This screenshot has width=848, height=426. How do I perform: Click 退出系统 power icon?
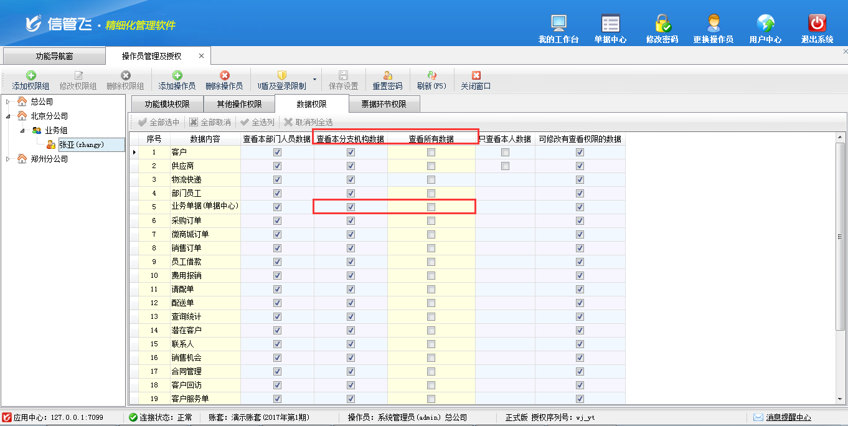pyautogui.click(x=817, y=24)
